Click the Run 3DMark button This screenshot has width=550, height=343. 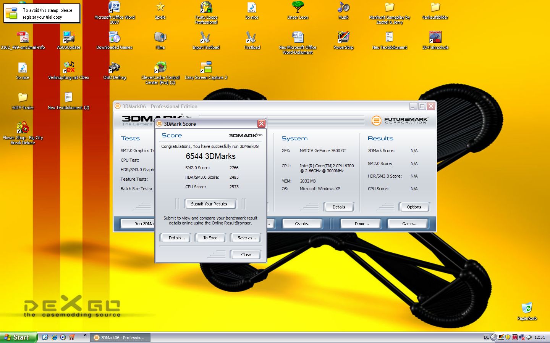[x=138, y=224]
